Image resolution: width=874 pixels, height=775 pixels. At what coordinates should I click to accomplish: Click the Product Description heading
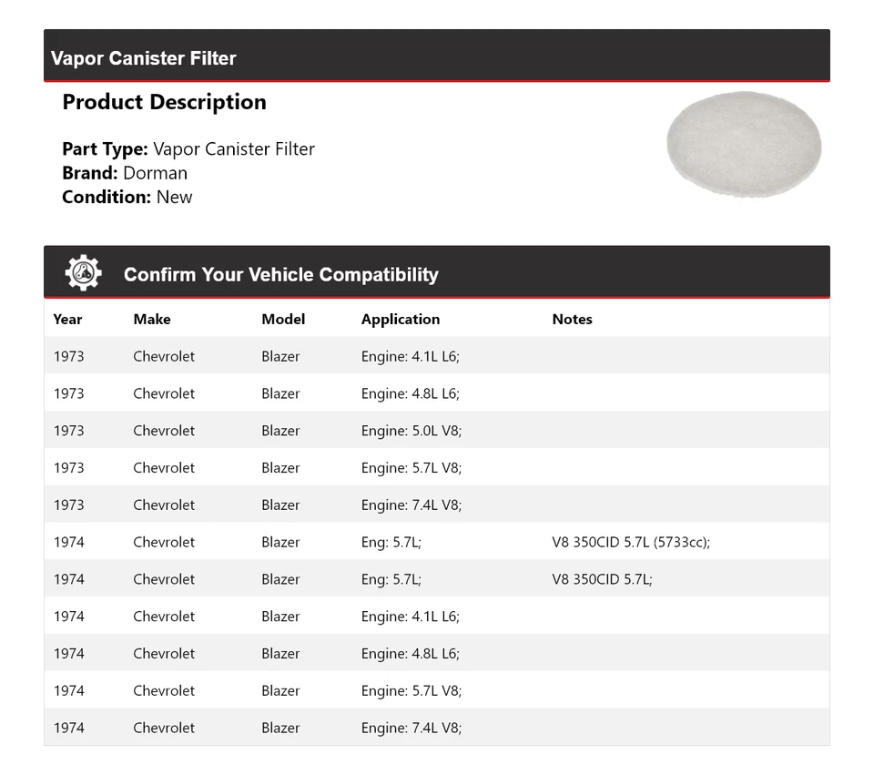click(165, 102)
